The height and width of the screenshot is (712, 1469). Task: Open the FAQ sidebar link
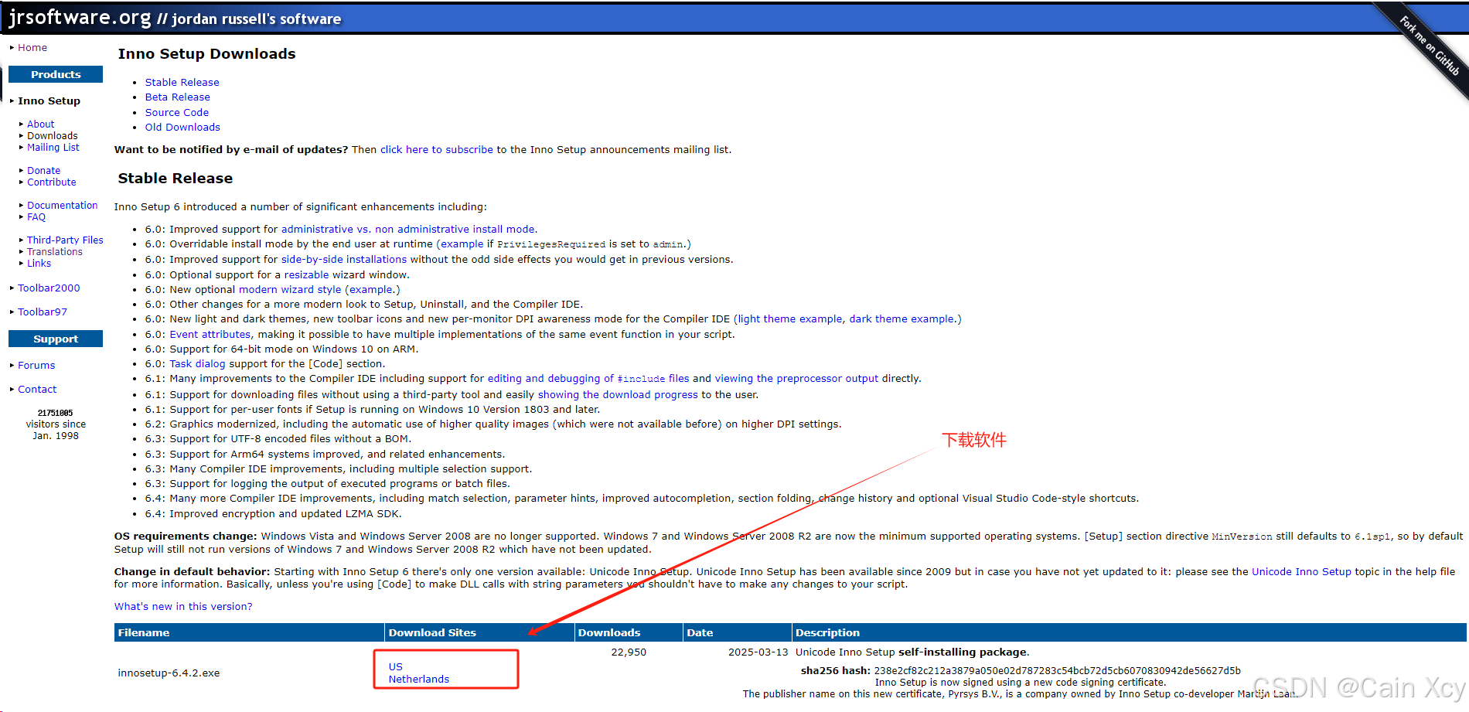(x=36, y=217)
